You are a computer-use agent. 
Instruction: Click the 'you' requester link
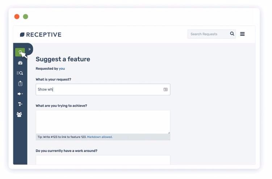(63, 69)
